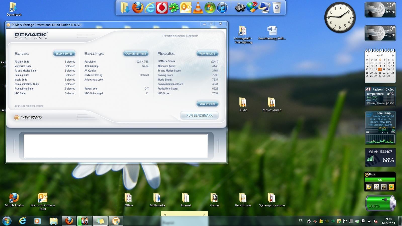Viewport: 402px width, 226px height.
Task: Click the Futuremark Corporation logo
Action: coord(28,117)
